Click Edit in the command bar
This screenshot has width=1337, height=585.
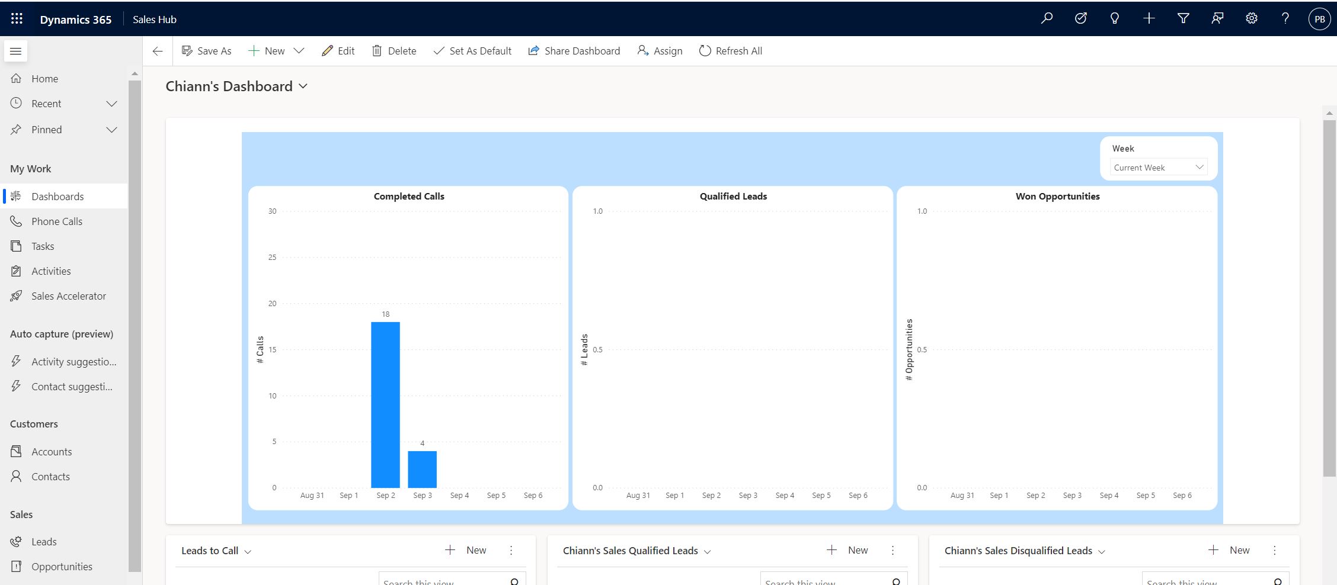click(338, 51)
